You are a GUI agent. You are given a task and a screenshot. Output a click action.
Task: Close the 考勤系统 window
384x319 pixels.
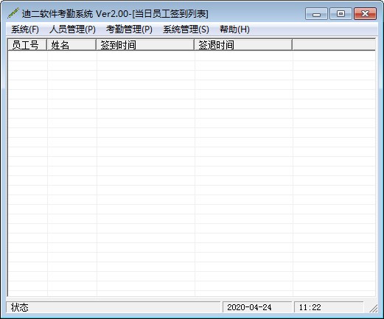click(x=365, y=13)
